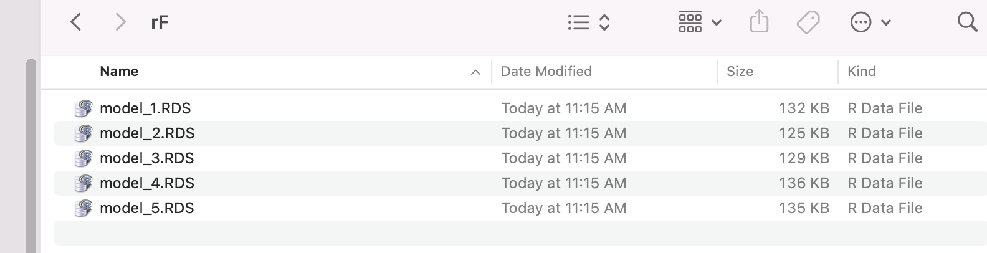987x253 pixels.
Task: Click the rF folder title
Action: click(x=160, y=23)
